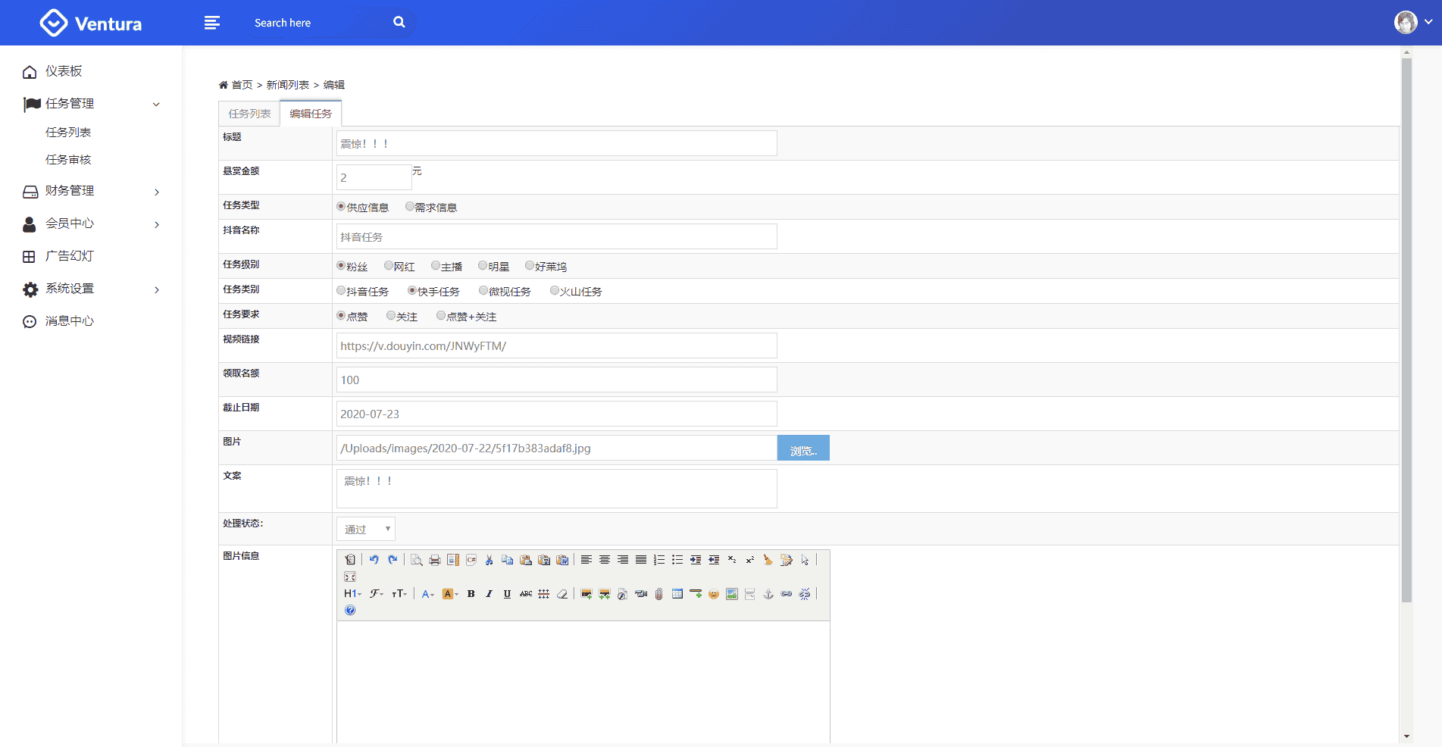Click the search magnifier icon in header
Image resolution: width=1442 pixels, height=747 pixels.
point(399,23)
